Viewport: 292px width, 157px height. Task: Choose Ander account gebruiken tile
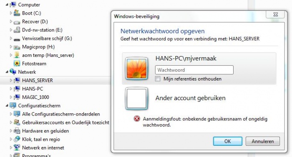click(x=199, y=98)
